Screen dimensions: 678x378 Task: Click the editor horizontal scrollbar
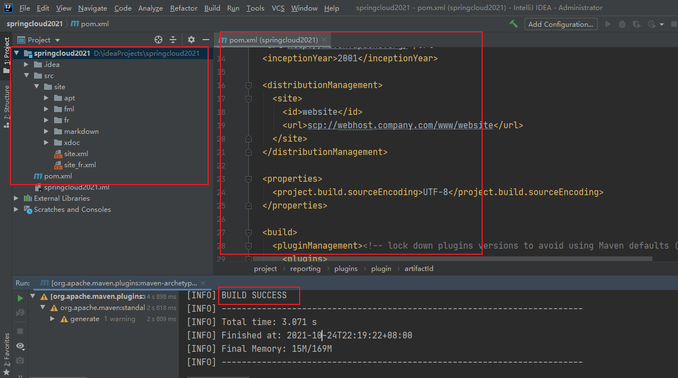452,259
